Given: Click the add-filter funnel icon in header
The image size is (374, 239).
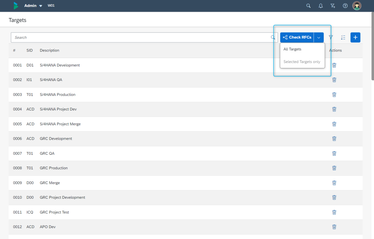Looking at the screenshot, I should pos(333,6).
